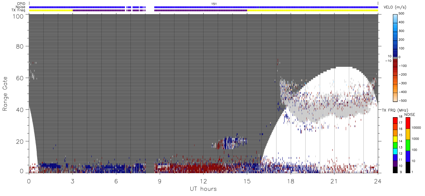Select the 12 tick on UT hours axis
The height and width of the screenshot is (196, 425).
[203, 181]
